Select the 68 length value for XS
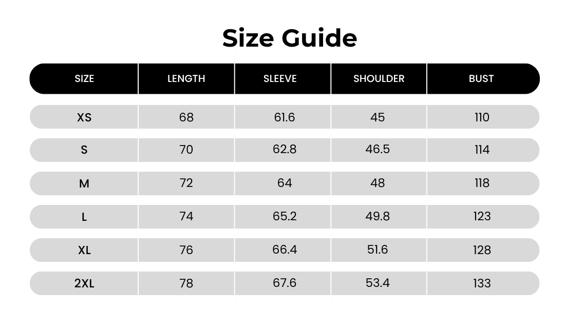The height and width of the screenshot is (311, 565). click(x=186, y=117)
